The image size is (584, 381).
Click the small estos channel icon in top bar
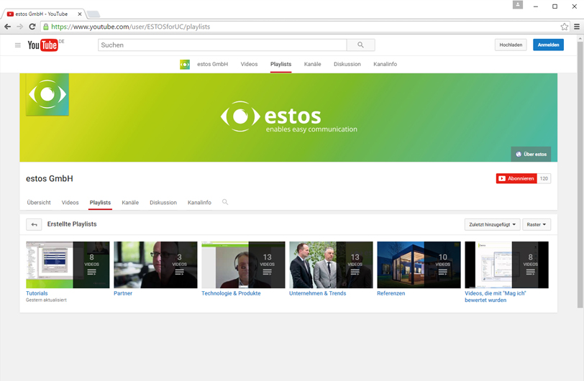(x=185, y=64)
